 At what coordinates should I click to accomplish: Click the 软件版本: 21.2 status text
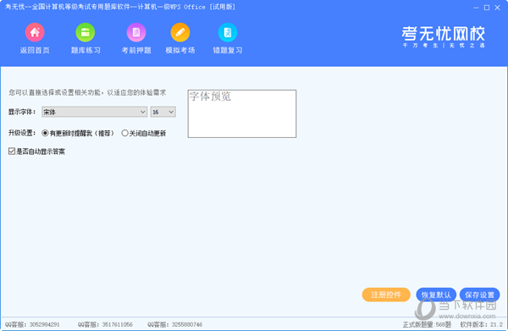(482, 324)
